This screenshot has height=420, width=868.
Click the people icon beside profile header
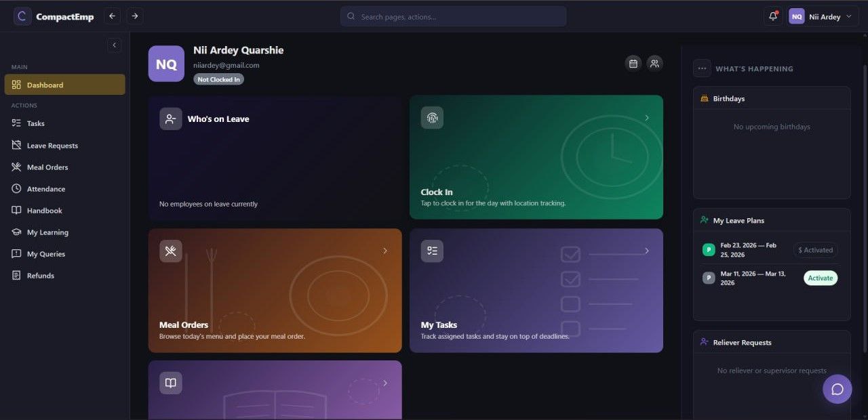(x=654, y=63)
